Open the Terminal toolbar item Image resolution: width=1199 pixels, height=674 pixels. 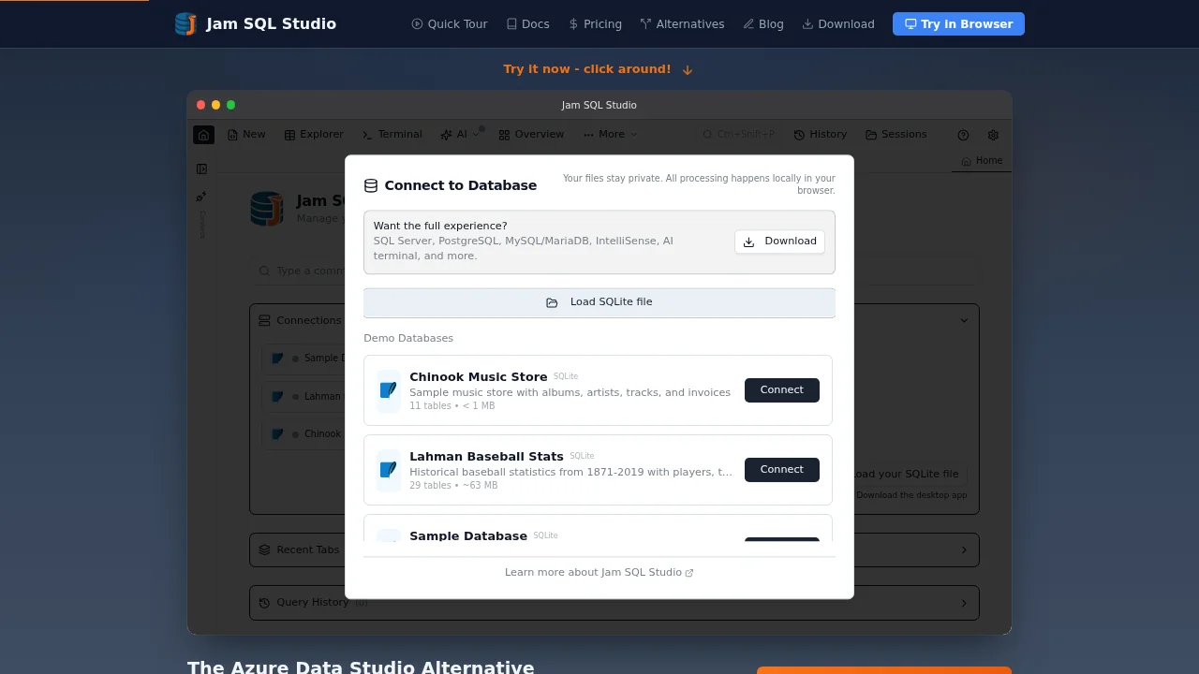[392, 135]
